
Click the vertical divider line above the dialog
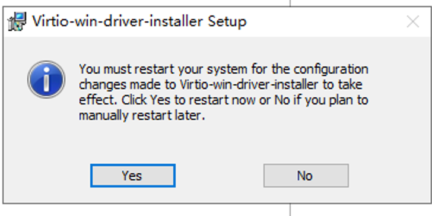(x=290, y=3)
